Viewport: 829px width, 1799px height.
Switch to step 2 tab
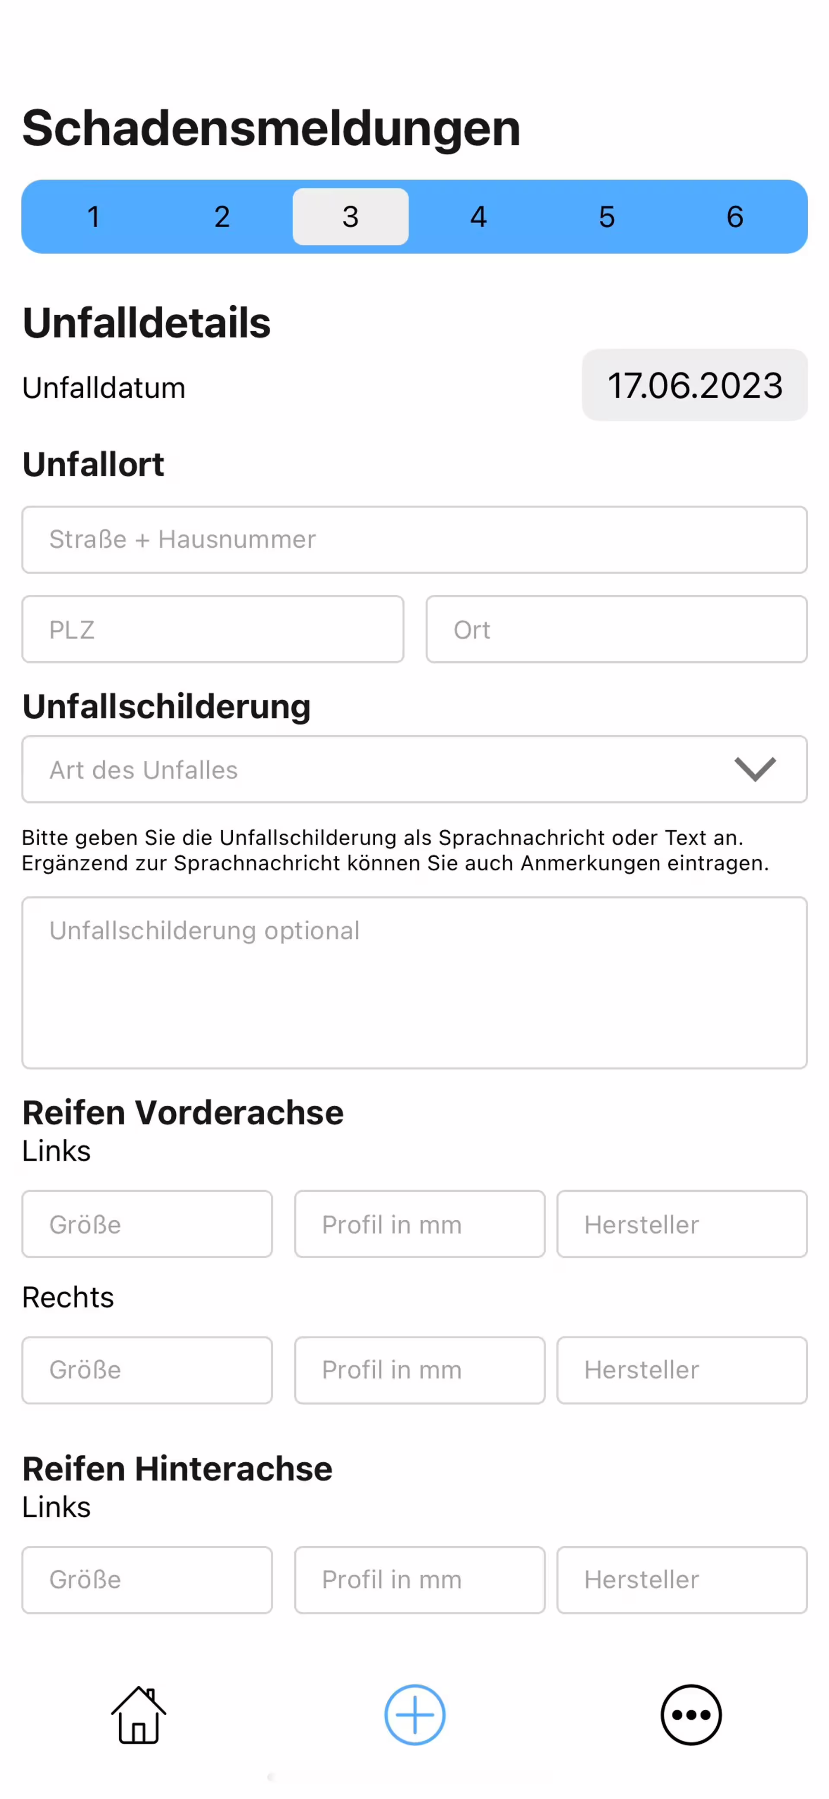222,217
